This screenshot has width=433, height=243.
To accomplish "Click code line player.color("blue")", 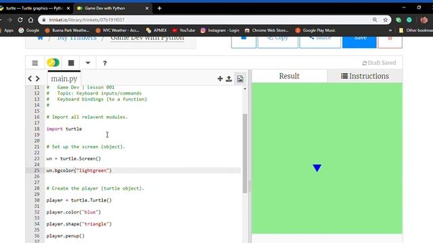I will pyautogui.click(x=74, y=212).
